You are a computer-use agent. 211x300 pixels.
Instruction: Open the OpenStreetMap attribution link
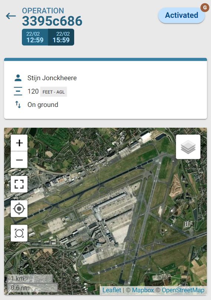pyautogui.click(x=183, y=290)
